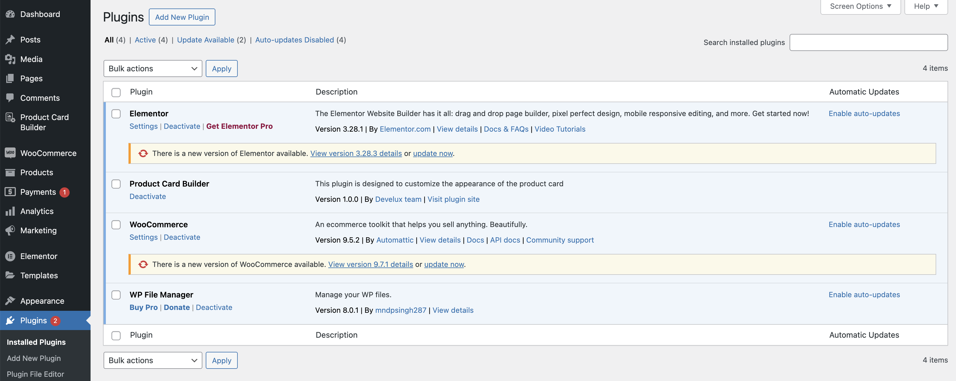Click the top Apply button
Screen dimensions: 956x381
pos(222,69)
